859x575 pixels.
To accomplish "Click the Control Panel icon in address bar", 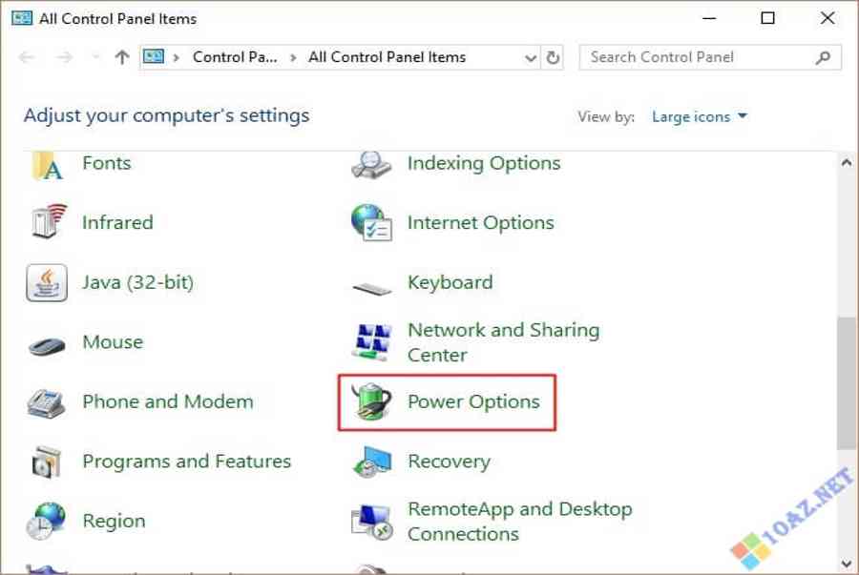I will click(x=154, y=56).
